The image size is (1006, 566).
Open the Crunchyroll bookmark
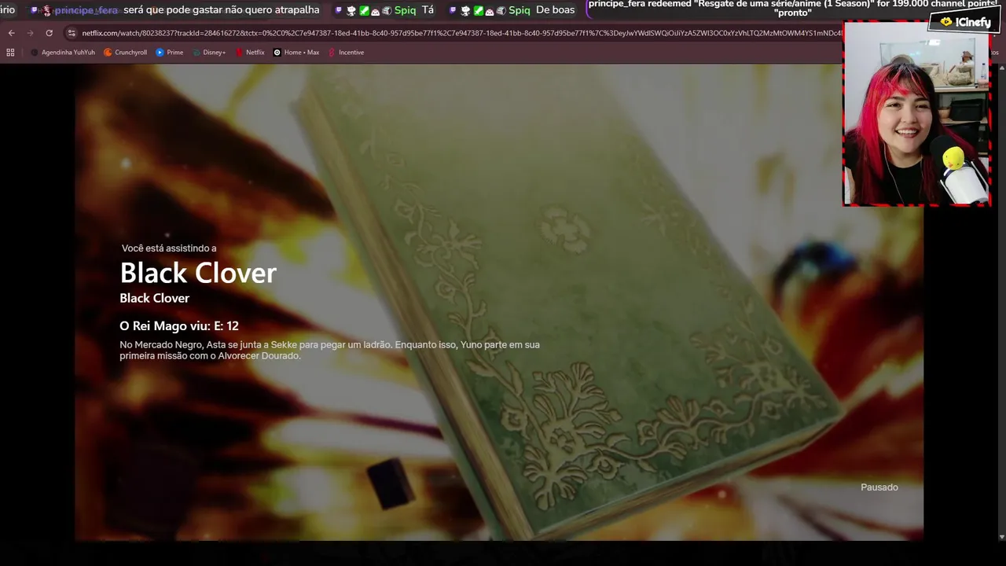point(125,53)
